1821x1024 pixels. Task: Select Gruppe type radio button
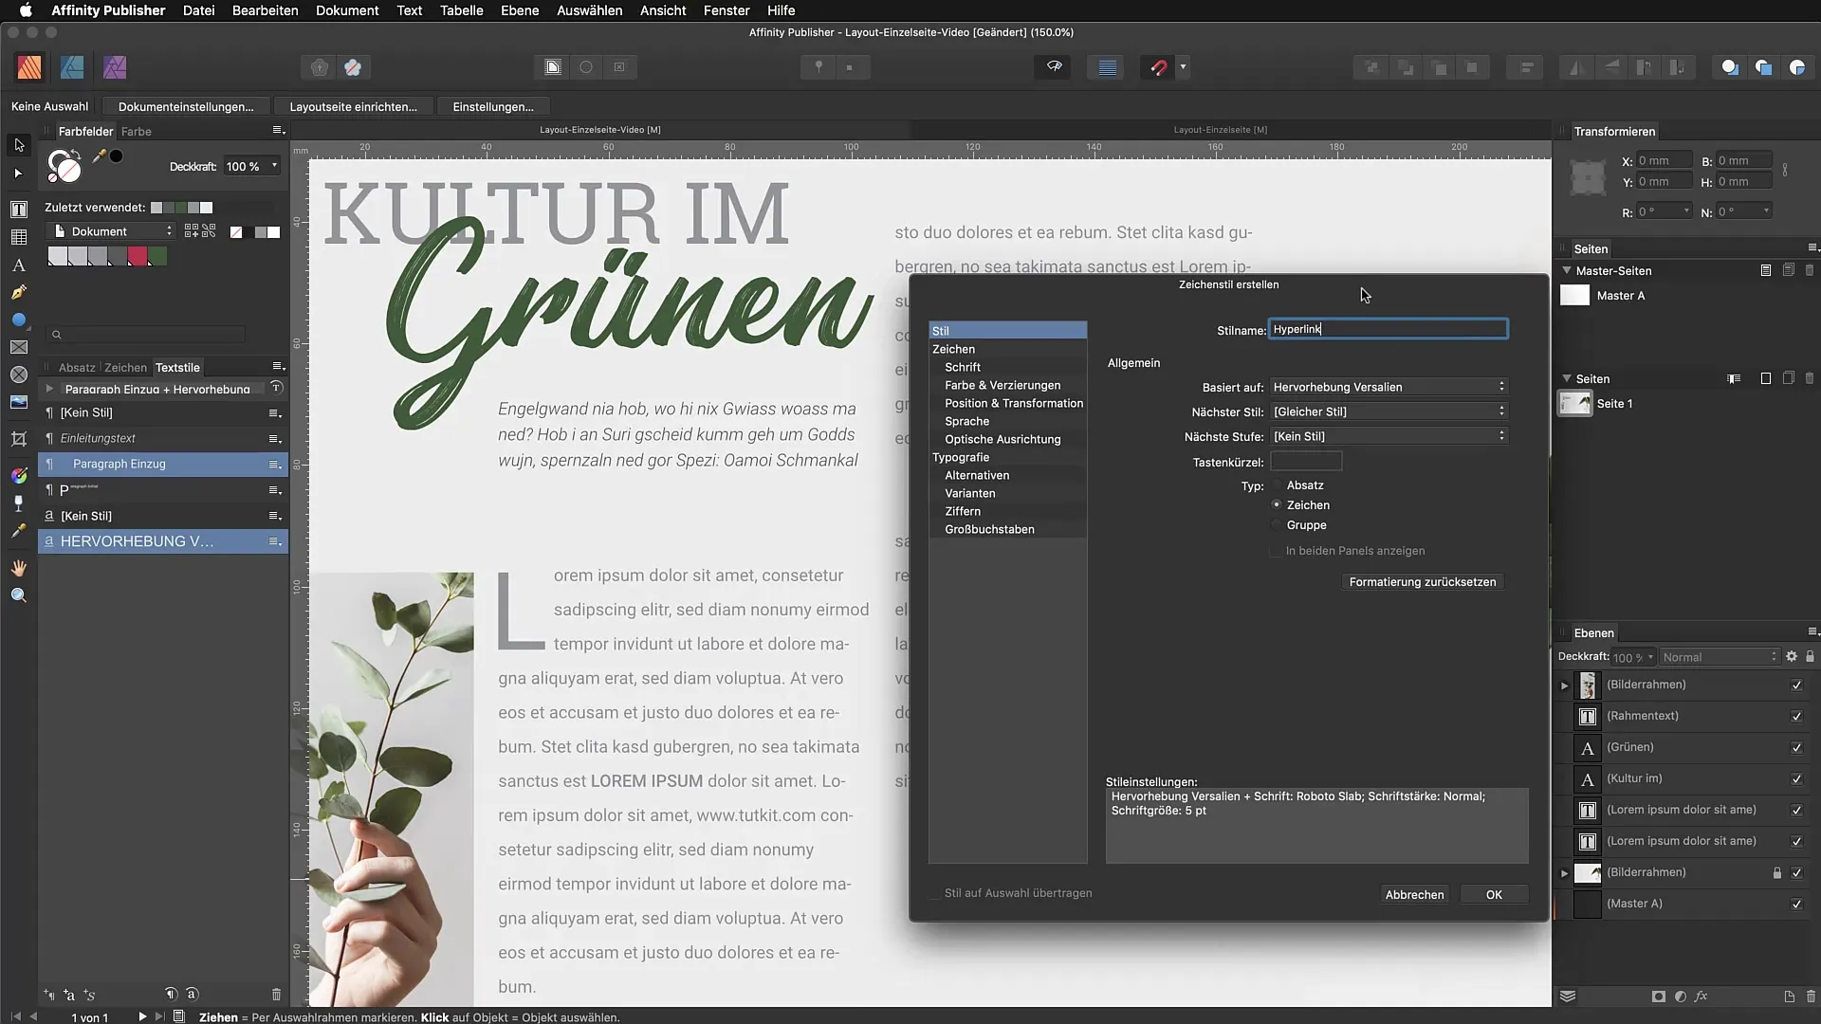point(1277,525)
